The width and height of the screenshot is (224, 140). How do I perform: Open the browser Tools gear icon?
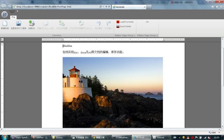click(221, 7)
